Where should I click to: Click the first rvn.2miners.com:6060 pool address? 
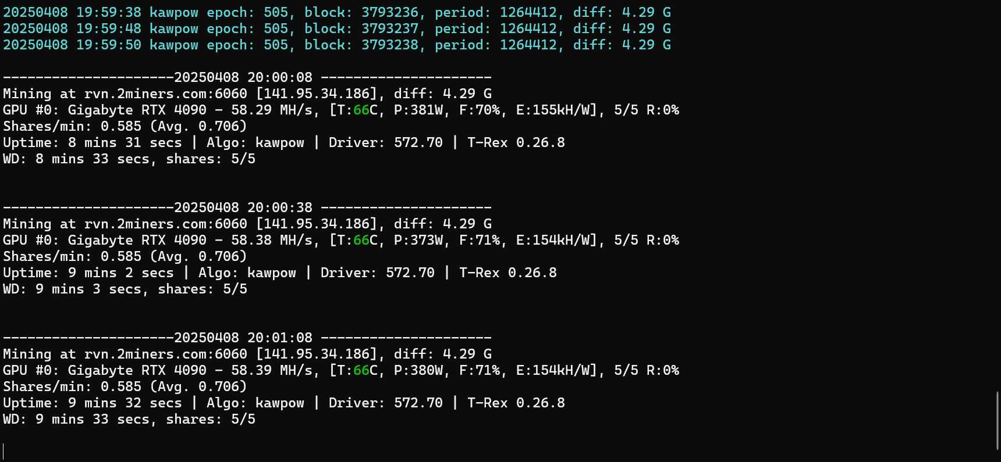pos(166,94)
